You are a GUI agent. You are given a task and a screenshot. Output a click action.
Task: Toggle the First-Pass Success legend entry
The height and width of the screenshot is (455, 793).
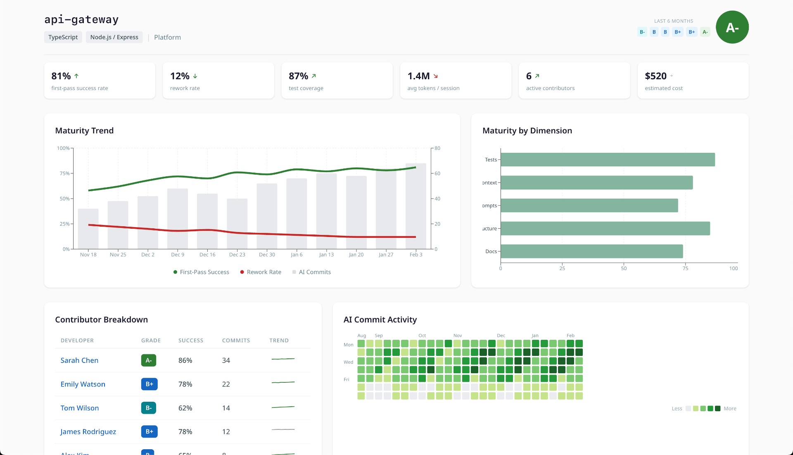pyautogui.click(x=201, y=272)
